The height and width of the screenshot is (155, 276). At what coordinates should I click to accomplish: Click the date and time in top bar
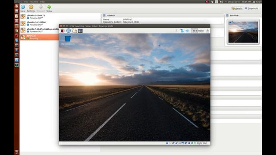point(238,2)
